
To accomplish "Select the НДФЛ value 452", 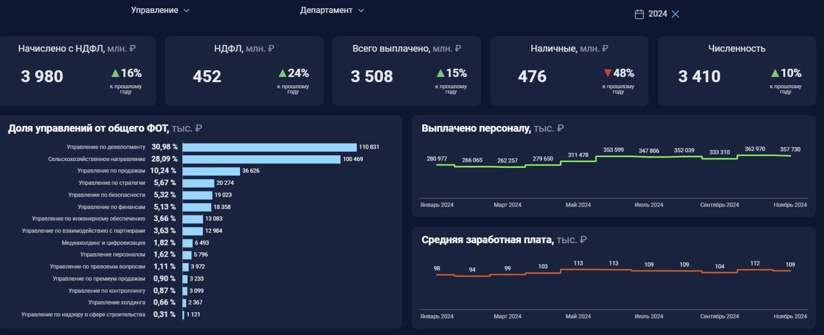I will [x=207, y=76].
